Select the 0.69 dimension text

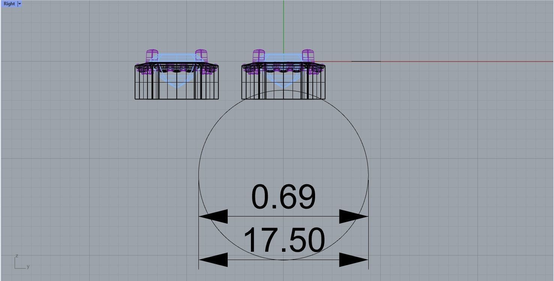click(x=284, y=197)
